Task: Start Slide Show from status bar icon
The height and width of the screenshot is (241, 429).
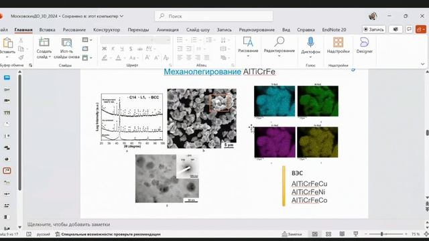Action: (x=356, y=234)
